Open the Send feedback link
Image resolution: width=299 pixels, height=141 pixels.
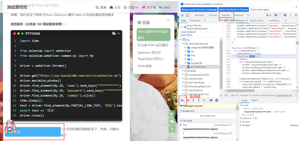point(188,32)
